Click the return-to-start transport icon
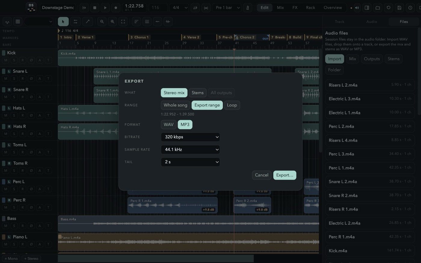421x263 pixels. pos(84,8)
